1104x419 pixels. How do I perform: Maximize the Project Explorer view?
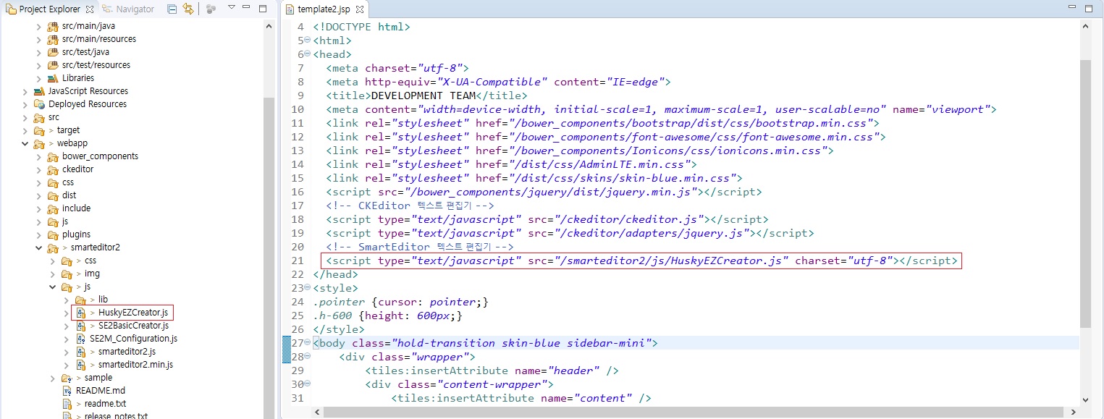point(264,8)
